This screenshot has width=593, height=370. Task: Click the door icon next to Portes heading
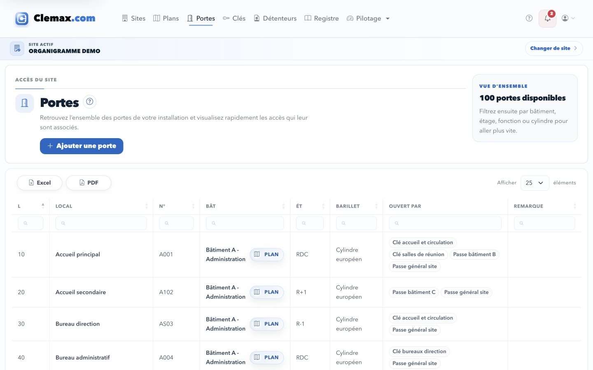[x=24, y=103]
